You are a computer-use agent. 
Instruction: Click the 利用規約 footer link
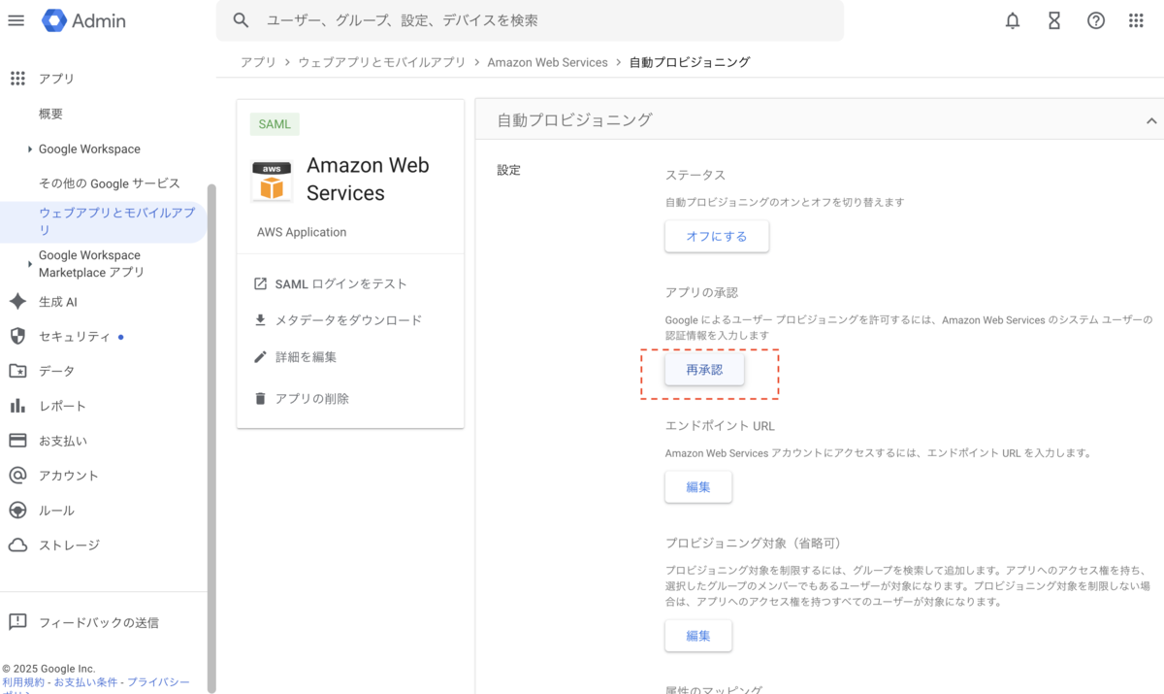(23, 682)
